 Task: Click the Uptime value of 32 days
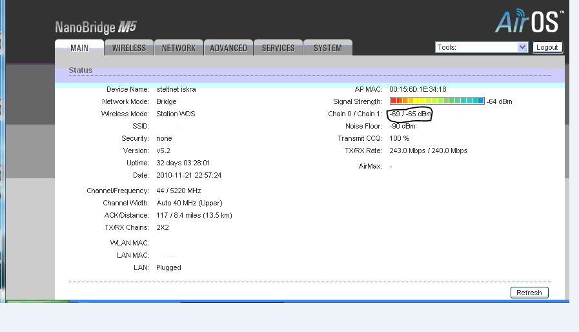(x=183, y=163)
